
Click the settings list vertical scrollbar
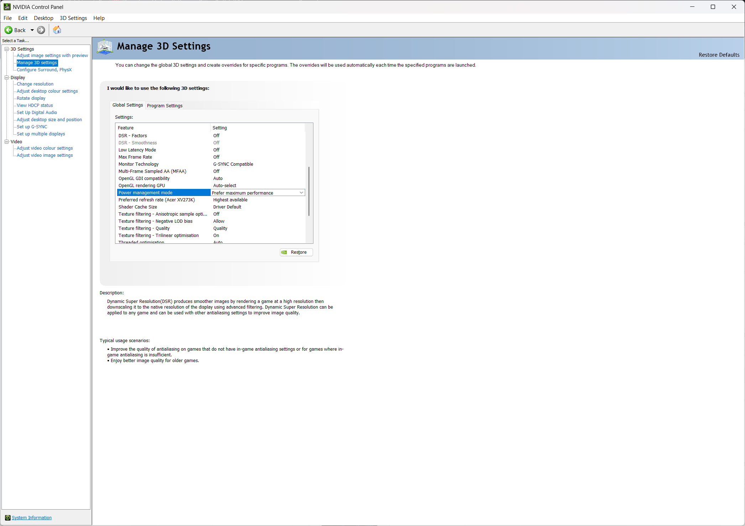click(x=309, y=191)
